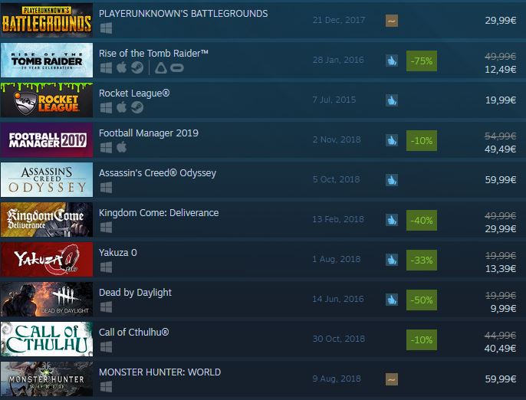Screen dimensions: 526x400
Task: Click the SteamOS icon under Rocket League
Action: (x=137, y=107)
